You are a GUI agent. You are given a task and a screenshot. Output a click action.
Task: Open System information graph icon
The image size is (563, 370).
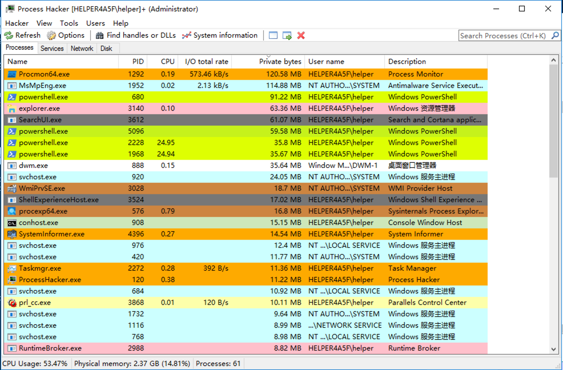(x=187, y=35)
